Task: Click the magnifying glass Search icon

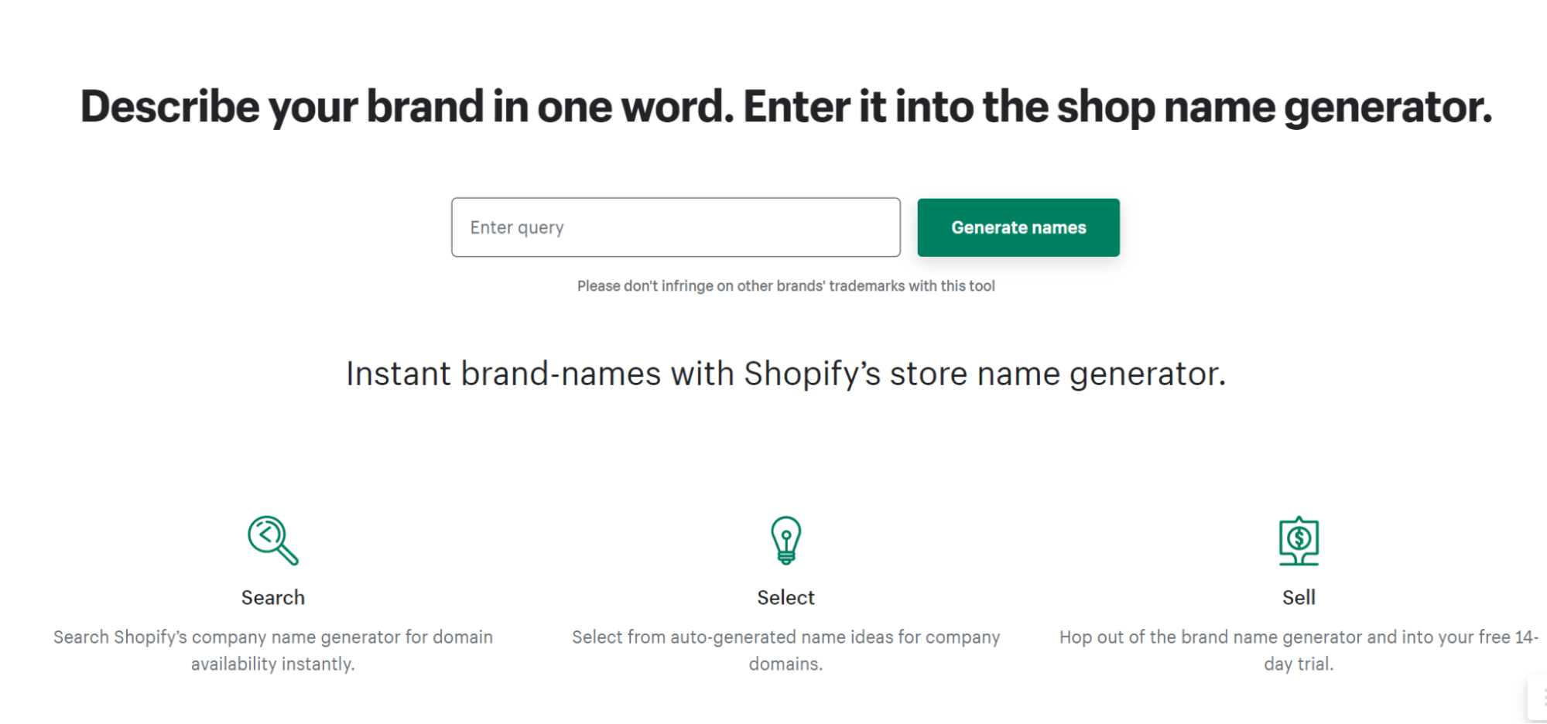Action: click(x=272, y=540)
